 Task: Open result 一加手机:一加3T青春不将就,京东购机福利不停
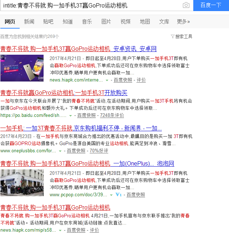pos(81,128)
